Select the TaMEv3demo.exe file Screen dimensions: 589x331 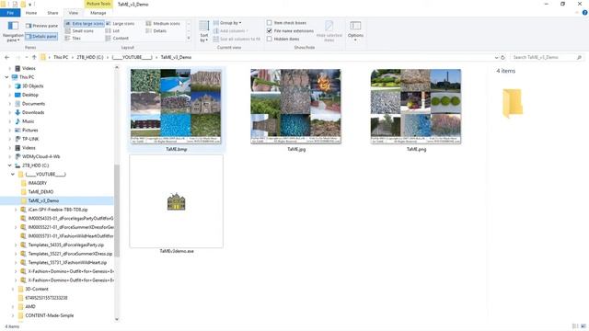[176, 204]
